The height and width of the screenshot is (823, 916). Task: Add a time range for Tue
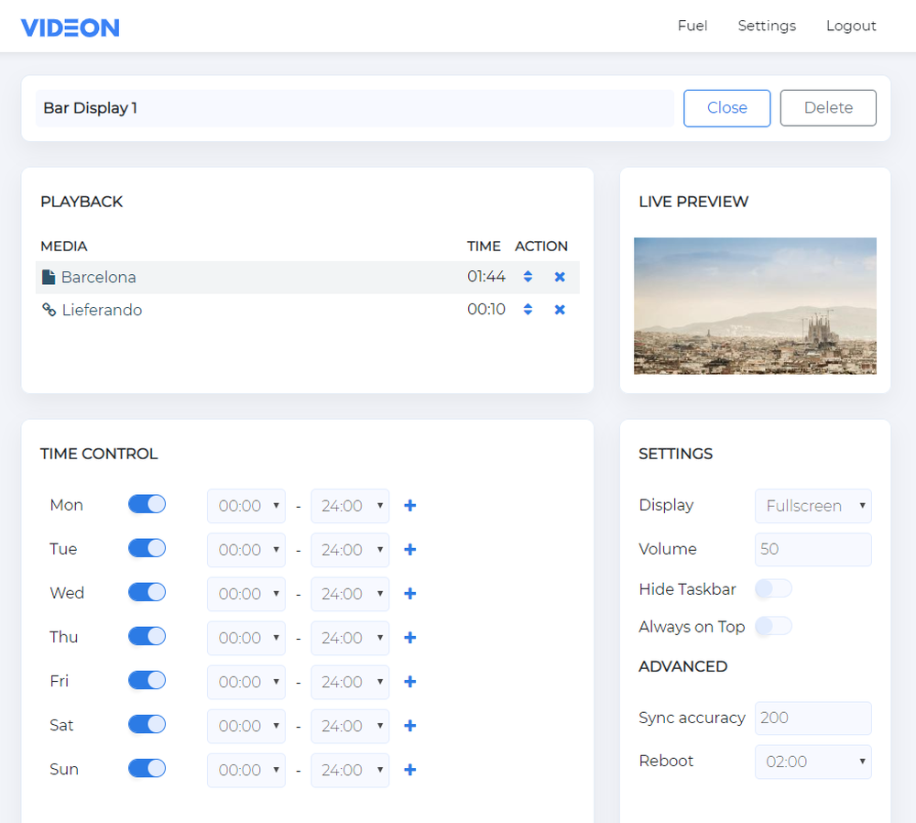click(410, 550)
